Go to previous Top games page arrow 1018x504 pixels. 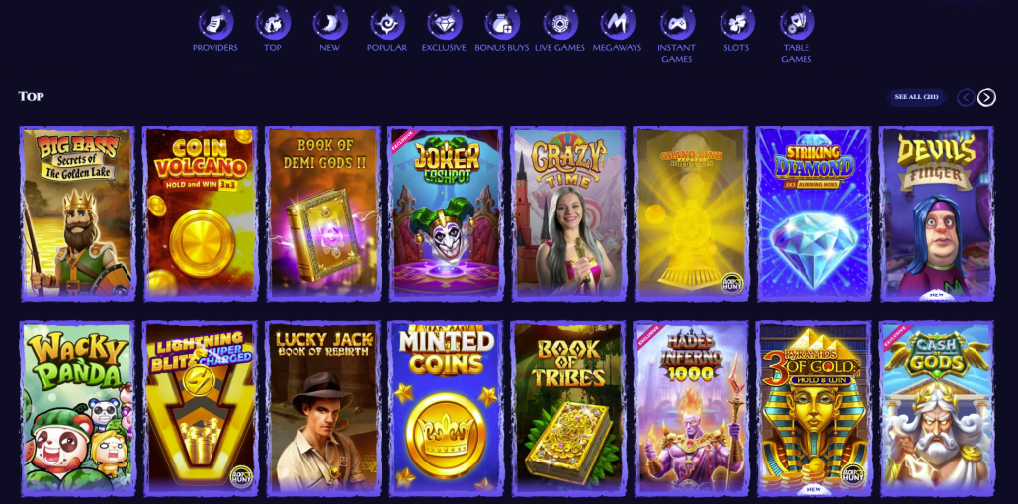tap(966, 98)
